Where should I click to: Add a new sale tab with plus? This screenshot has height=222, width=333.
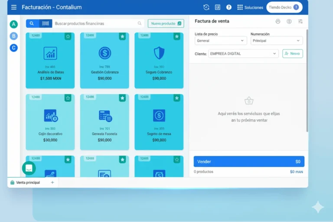[x=52, y=183]
